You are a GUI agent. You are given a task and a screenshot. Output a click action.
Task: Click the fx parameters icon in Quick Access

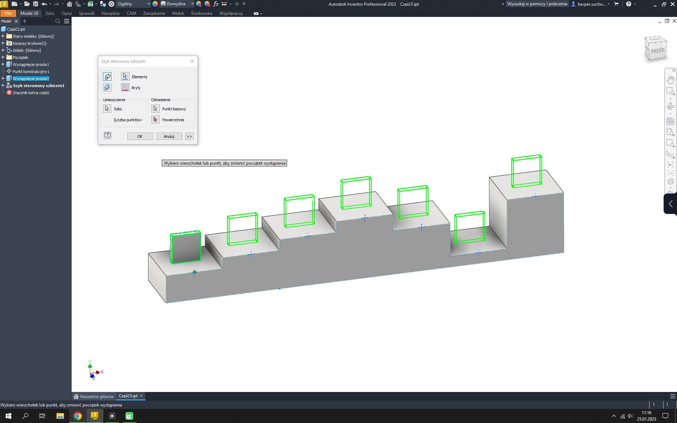tap(216, 4)
